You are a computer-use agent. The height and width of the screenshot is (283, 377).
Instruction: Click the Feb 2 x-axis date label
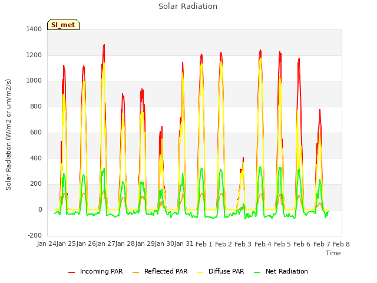[223, 244]
